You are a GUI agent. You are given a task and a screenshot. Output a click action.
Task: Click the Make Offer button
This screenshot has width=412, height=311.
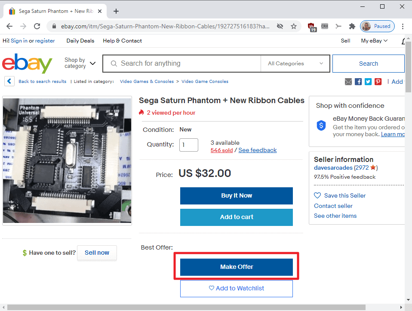[237, 267]
